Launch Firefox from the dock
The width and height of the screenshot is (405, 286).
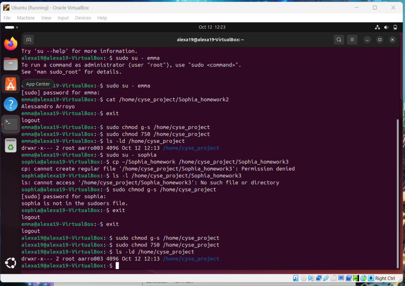click(x=11, y=44)
